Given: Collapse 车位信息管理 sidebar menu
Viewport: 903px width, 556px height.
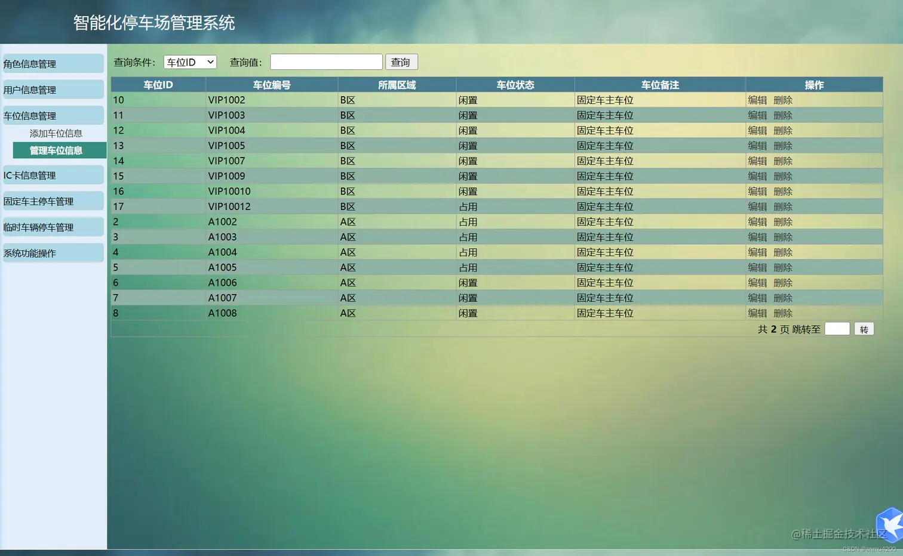Looking at the screenshot, I should tap(53, 116).
